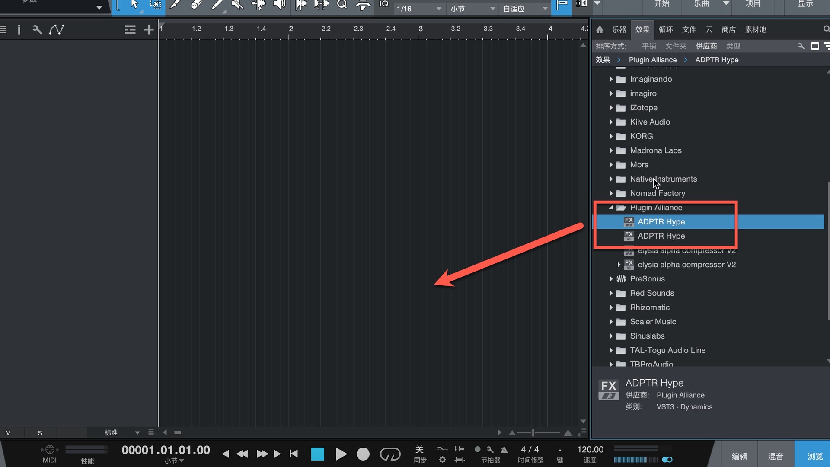
Task: Sort effects by 文件夹 folder
Action: click(676, 46)
